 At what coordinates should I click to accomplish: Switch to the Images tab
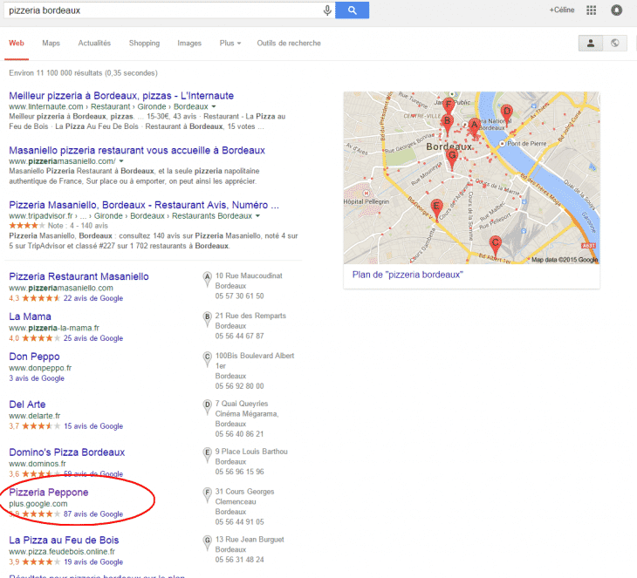point(189,43)
